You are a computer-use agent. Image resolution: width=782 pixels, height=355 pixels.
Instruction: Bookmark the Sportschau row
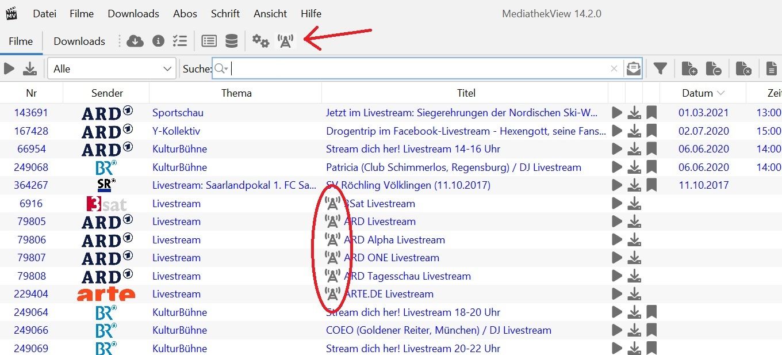(x=651, y=113)
